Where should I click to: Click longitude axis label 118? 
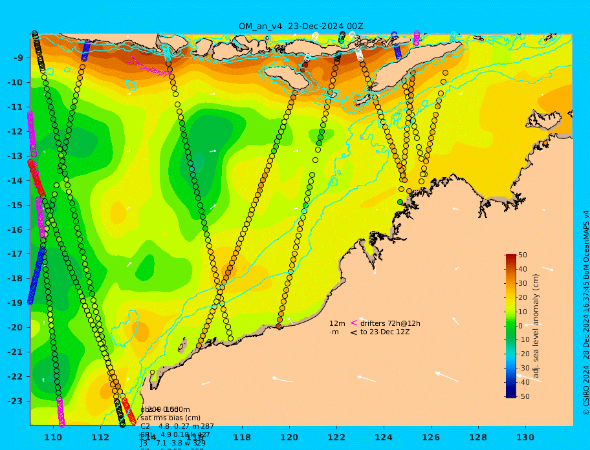point(242,437)
